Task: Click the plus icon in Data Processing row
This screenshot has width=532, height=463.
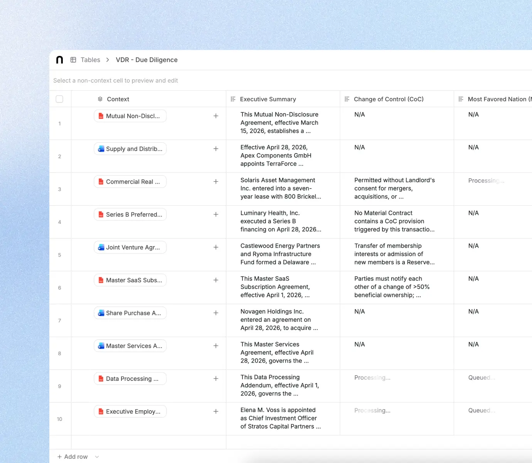Action: 216,379
